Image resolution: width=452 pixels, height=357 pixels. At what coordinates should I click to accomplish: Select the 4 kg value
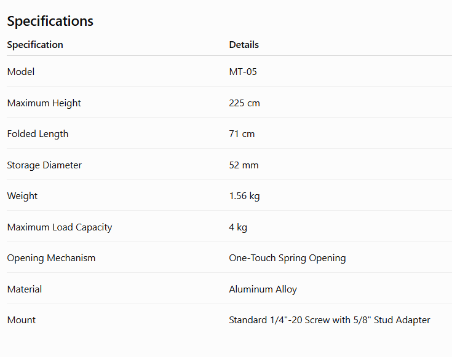[238, 227]
